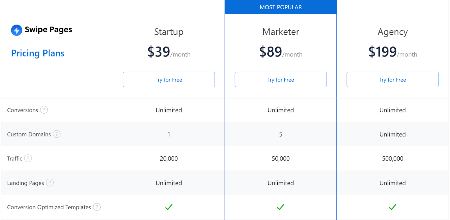
Task: Click the Marketer plan templates checkmark
Action: tap(281, 207)
